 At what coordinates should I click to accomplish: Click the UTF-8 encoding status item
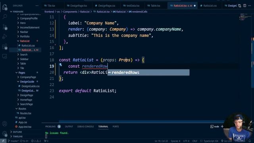[186, 141]
